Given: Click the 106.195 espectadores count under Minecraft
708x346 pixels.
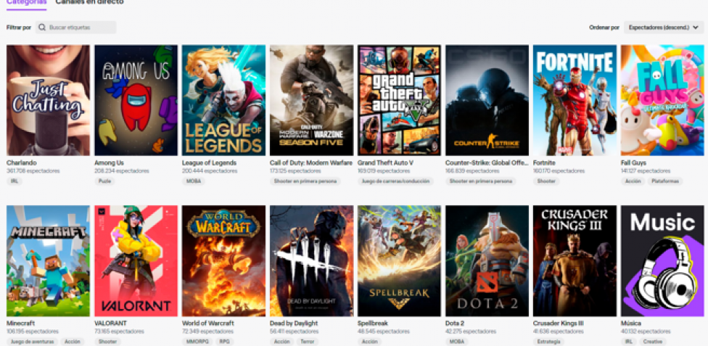Looking at the screenshot, I should point(33,331).
